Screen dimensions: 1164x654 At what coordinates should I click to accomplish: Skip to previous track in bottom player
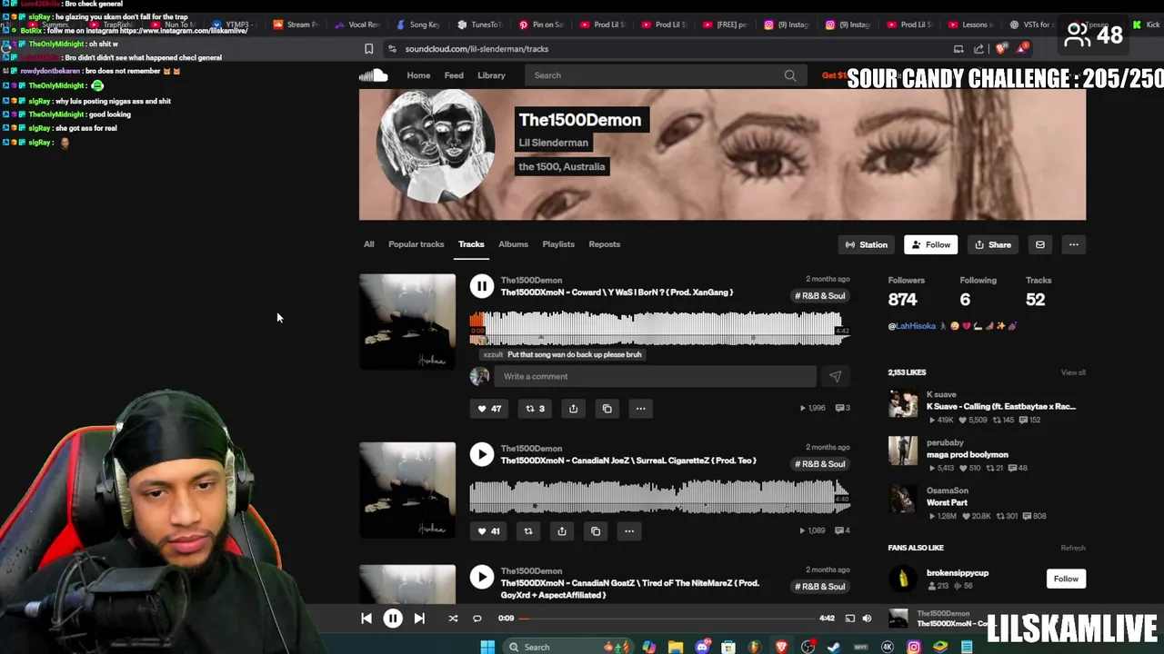click(x=366, y=619)
